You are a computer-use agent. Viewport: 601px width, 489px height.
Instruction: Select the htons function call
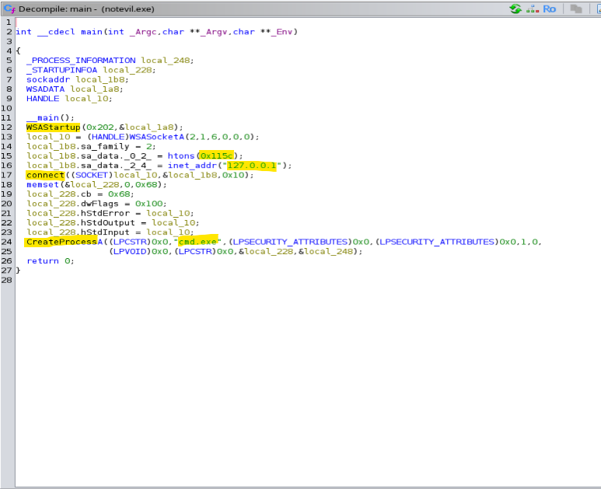[181, 156]
